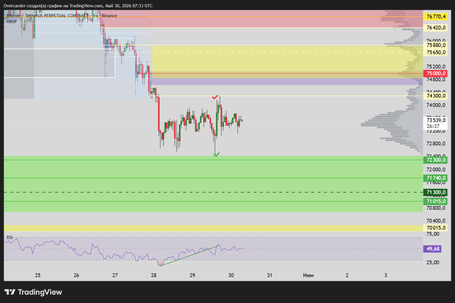
Task: Click the 26:37 candle countdown timer
Action: tap(433, 126)
